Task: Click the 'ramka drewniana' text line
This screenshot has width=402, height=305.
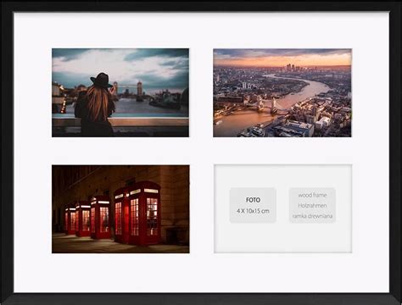Action: [312, 216]
